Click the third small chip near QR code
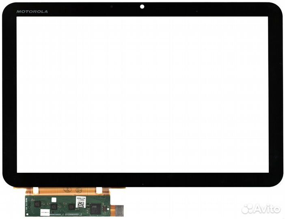 tap(72, 207)
